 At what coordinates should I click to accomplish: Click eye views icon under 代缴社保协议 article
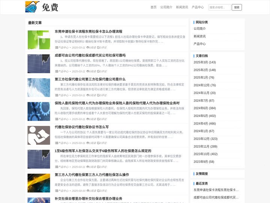[x=87, y=143]
